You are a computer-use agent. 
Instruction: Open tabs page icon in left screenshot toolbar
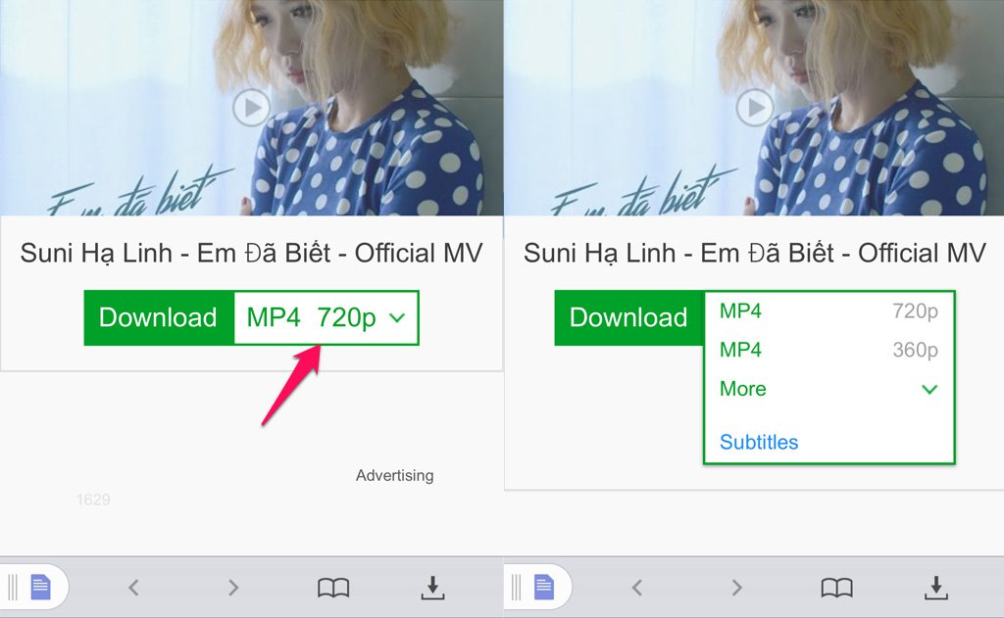40,587
